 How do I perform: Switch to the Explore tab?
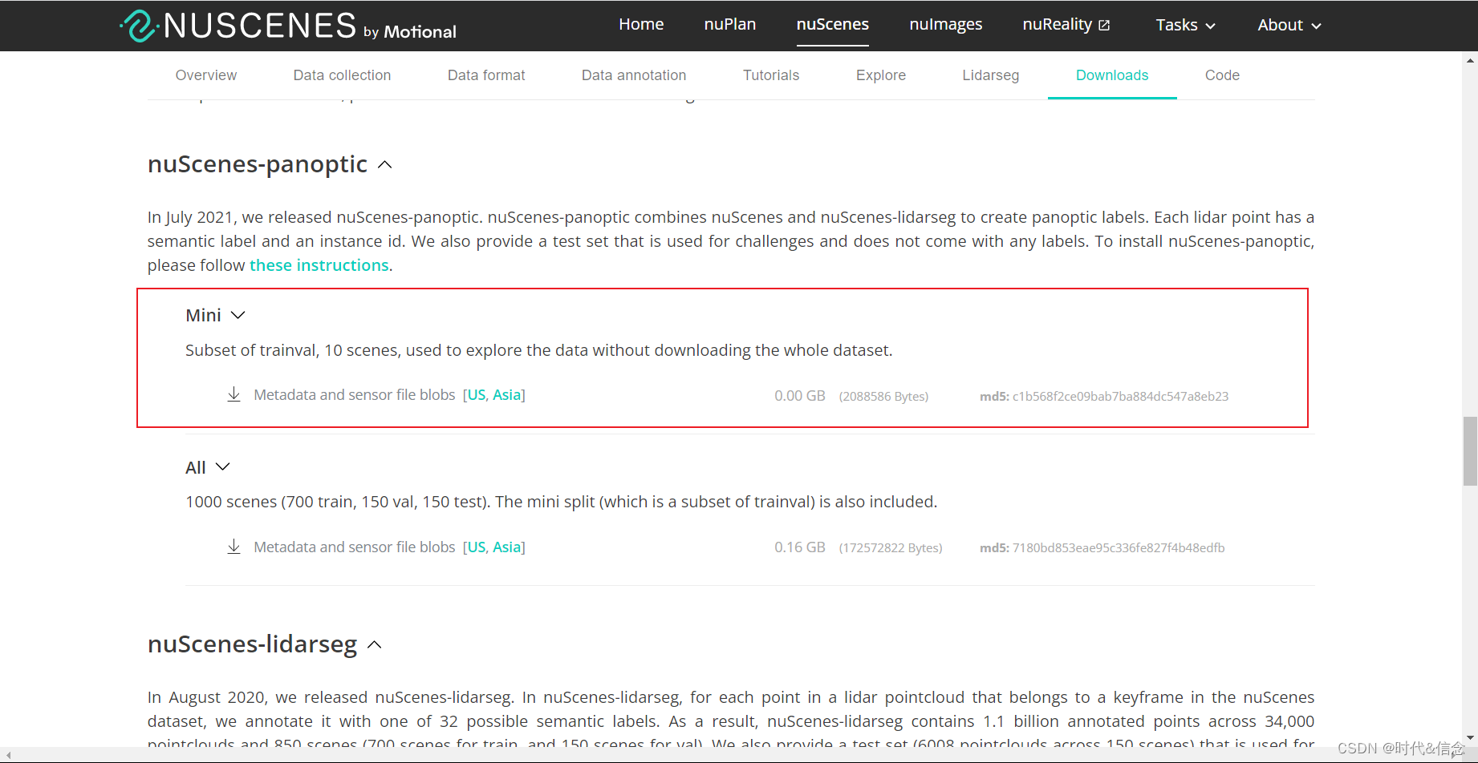(x=881, y=75)
